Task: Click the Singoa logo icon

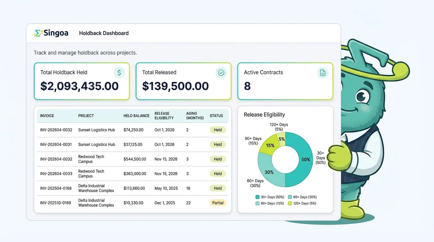Action: [x=38, y=33]
